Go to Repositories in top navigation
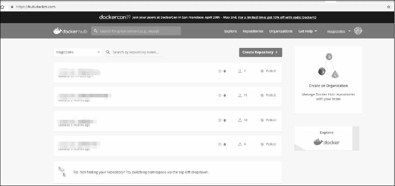This screenshot has width=395, height=186. [253, 31]
